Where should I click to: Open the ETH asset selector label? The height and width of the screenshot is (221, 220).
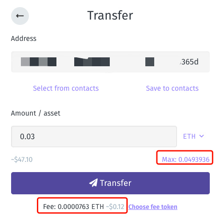tap(189, 137)
